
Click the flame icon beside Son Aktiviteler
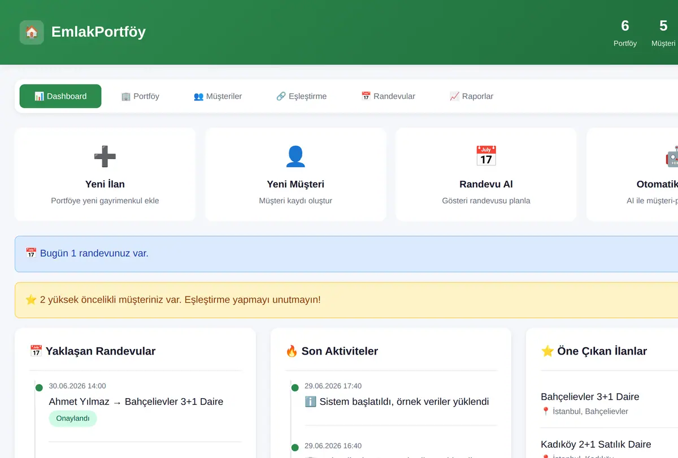point(292,351)
